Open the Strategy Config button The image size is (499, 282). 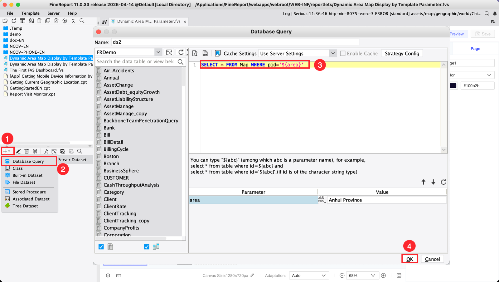click(402, 53)
